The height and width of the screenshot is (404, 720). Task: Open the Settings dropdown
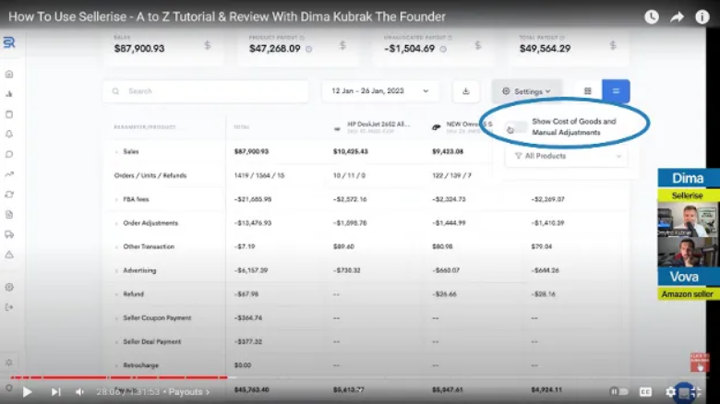pyautogui.click(x=526, y=91)
